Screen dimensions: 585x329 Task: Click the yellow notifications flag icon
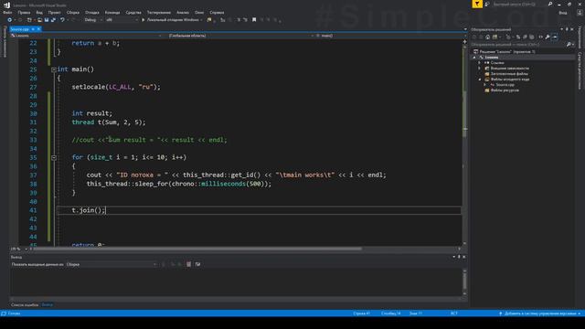(x=477, y=4)
